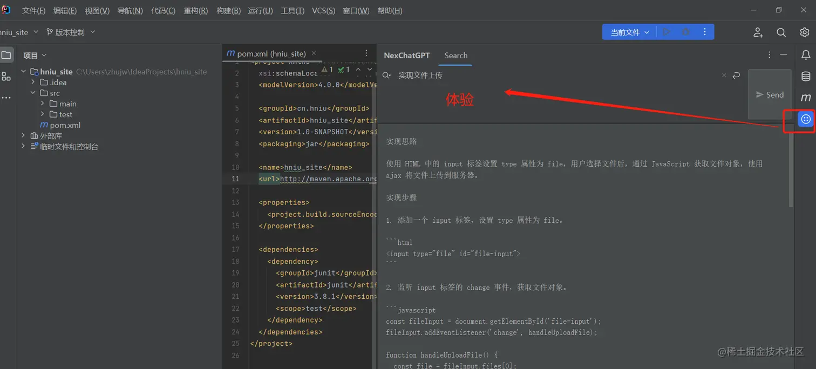The width and height of the screenshot is (816, 369).
Task: Open the IDE settings gear icon
Action: tap(805, 32)
